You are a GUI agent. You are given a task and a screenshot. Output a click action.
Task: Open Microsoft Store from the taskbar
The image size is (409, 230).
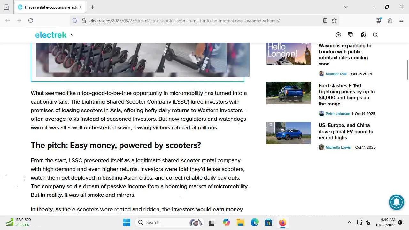(268, 223)
